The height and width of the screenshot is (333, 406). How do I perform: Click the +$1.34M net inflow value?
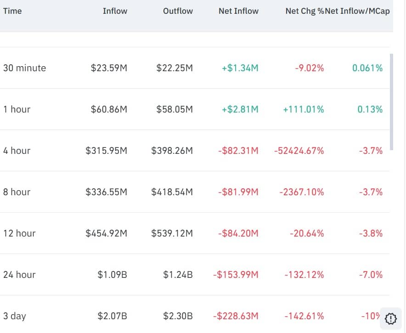pyautogui.click(x=239, y=68)
